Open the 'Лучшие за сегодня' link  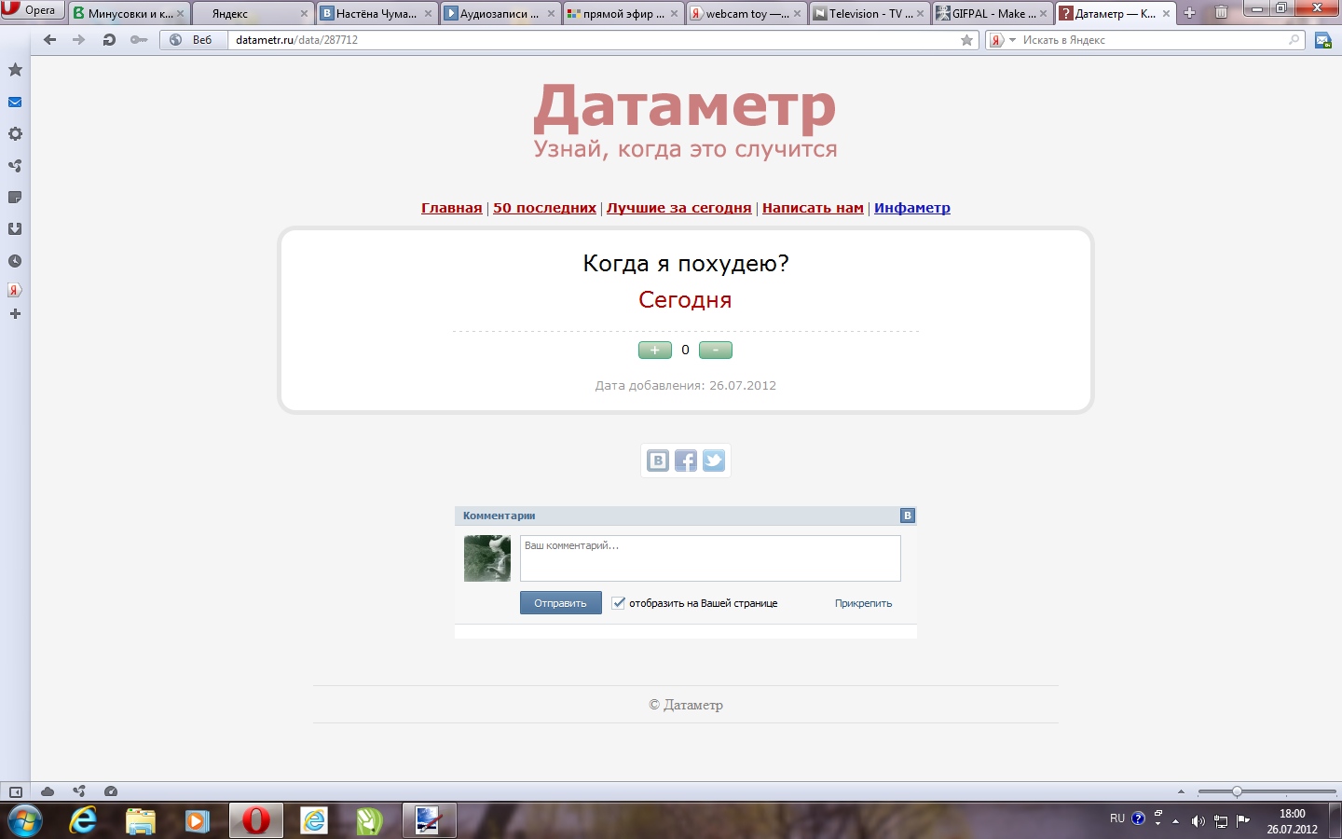[678, 208]
